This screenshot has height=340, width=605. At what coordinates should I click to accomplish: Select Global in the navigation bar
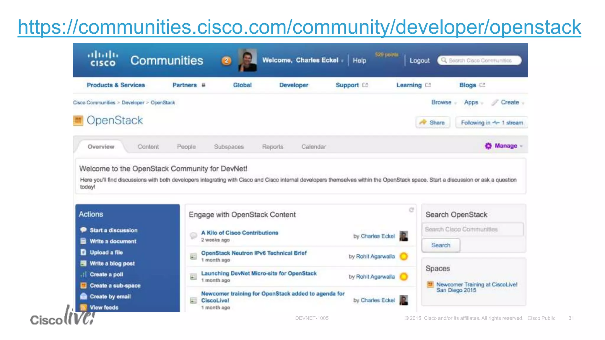coord(242,85)
